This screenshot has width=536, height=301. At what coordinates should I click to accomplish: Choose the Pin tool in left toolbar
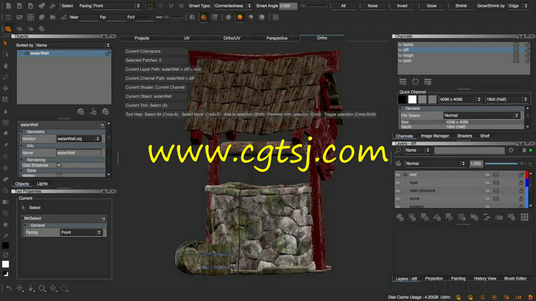pos(5,145)
